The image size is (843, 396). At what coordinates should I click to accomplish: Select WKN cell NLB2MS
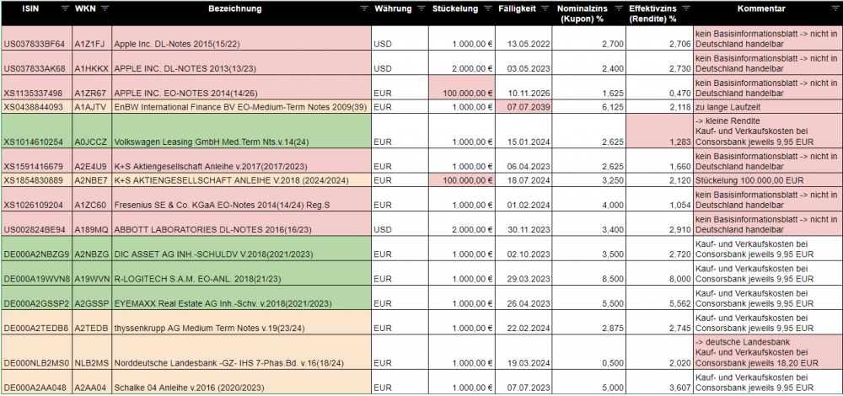(x=93, y=352)
